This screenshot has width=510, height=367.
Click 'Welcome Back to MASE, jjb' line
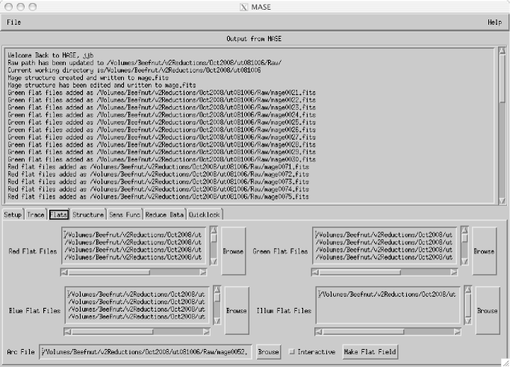click(x=51, y=55)
